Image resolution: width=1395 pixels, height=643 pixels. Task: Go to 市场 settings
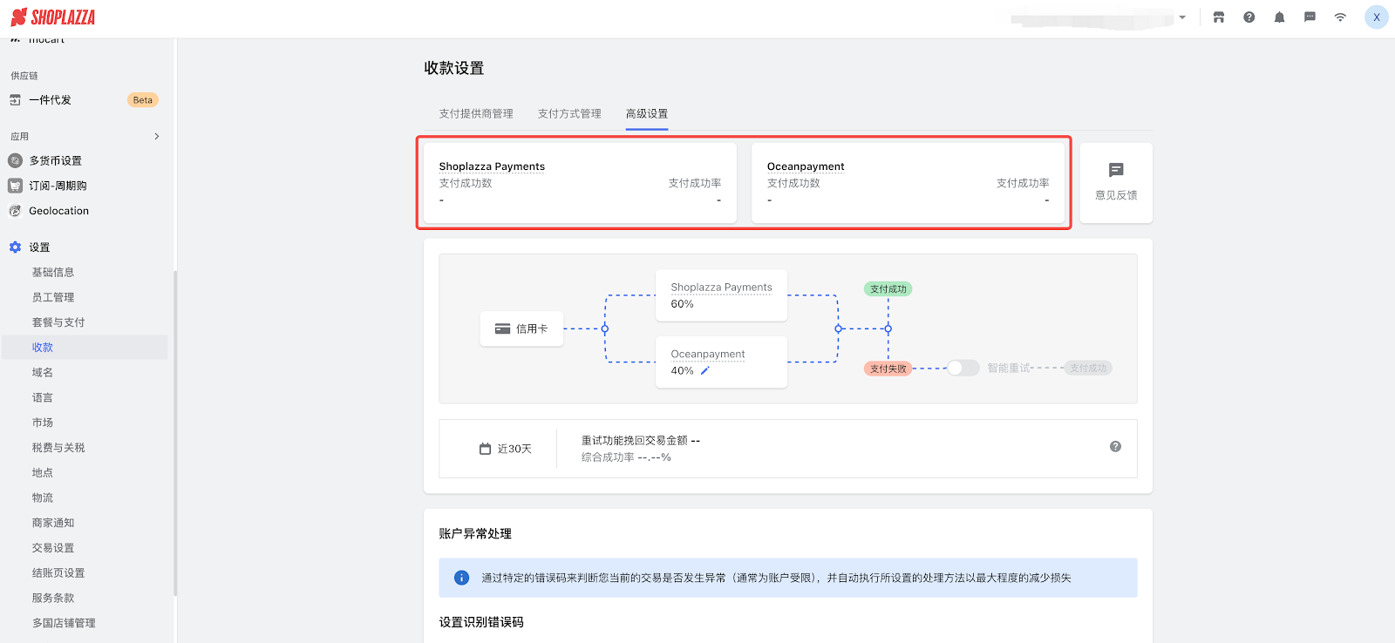[43, 423]
